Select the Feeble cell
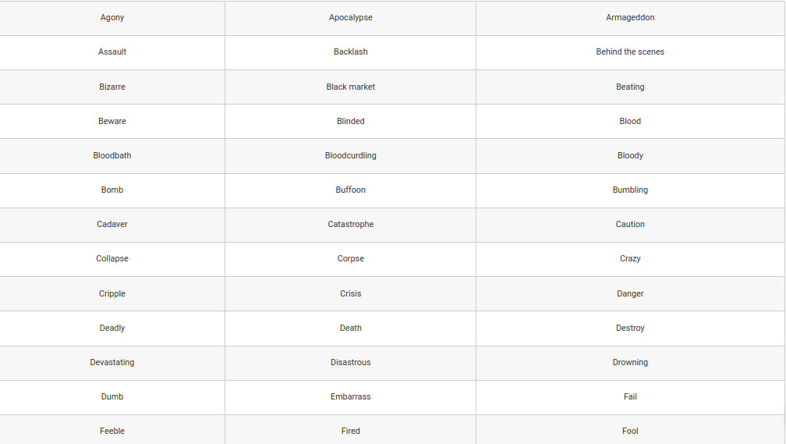This screenshot has height=444, width=786. pos(112,429)
